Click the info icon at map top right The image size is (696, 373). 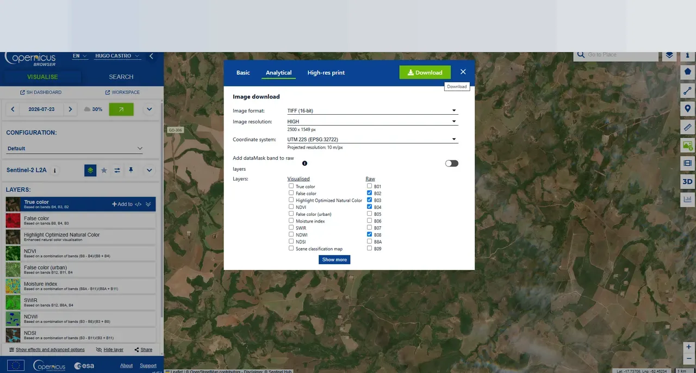coord(688,55)
